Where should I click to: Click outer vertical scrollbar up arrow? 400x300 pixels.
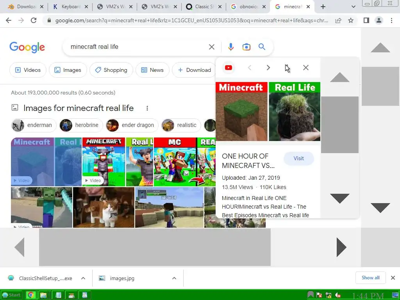pyautogui.click(x=380, y=48)
